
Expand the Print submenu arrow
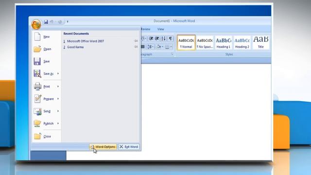click(x=58, y=87)
